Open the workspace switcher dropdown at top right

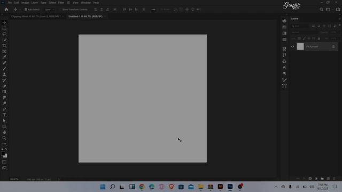point(329,10)
